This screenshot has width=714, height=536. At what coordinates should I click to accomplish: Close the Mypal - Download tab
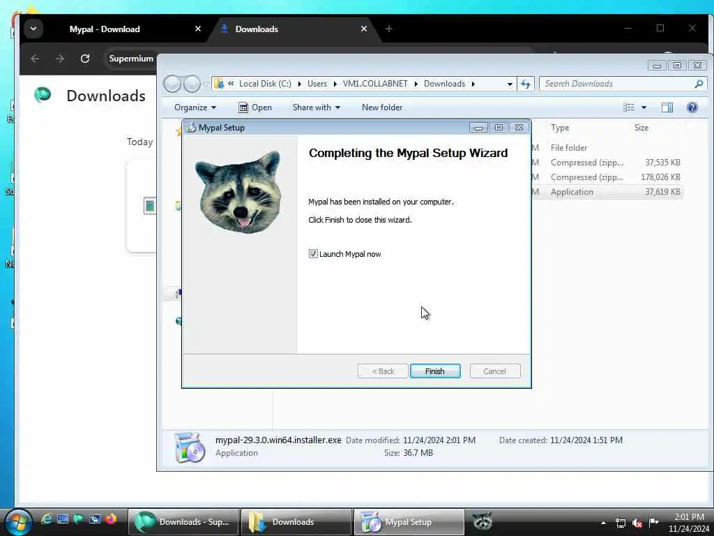pos(198,29)
